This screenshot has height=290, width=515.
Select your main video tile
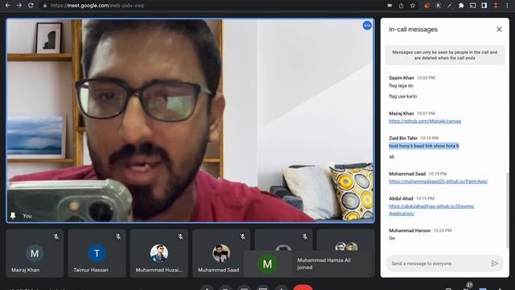(x=190, y=121)
